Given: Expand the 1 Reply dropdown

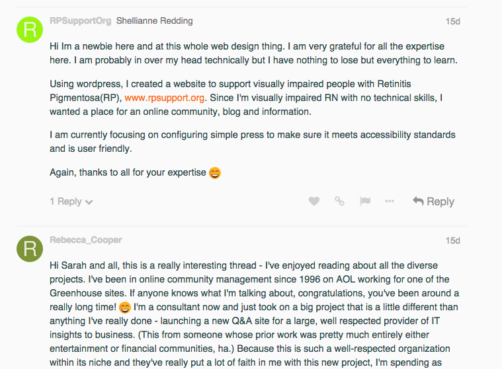Looking at the screenshot, I should click(x=71, y=201).
